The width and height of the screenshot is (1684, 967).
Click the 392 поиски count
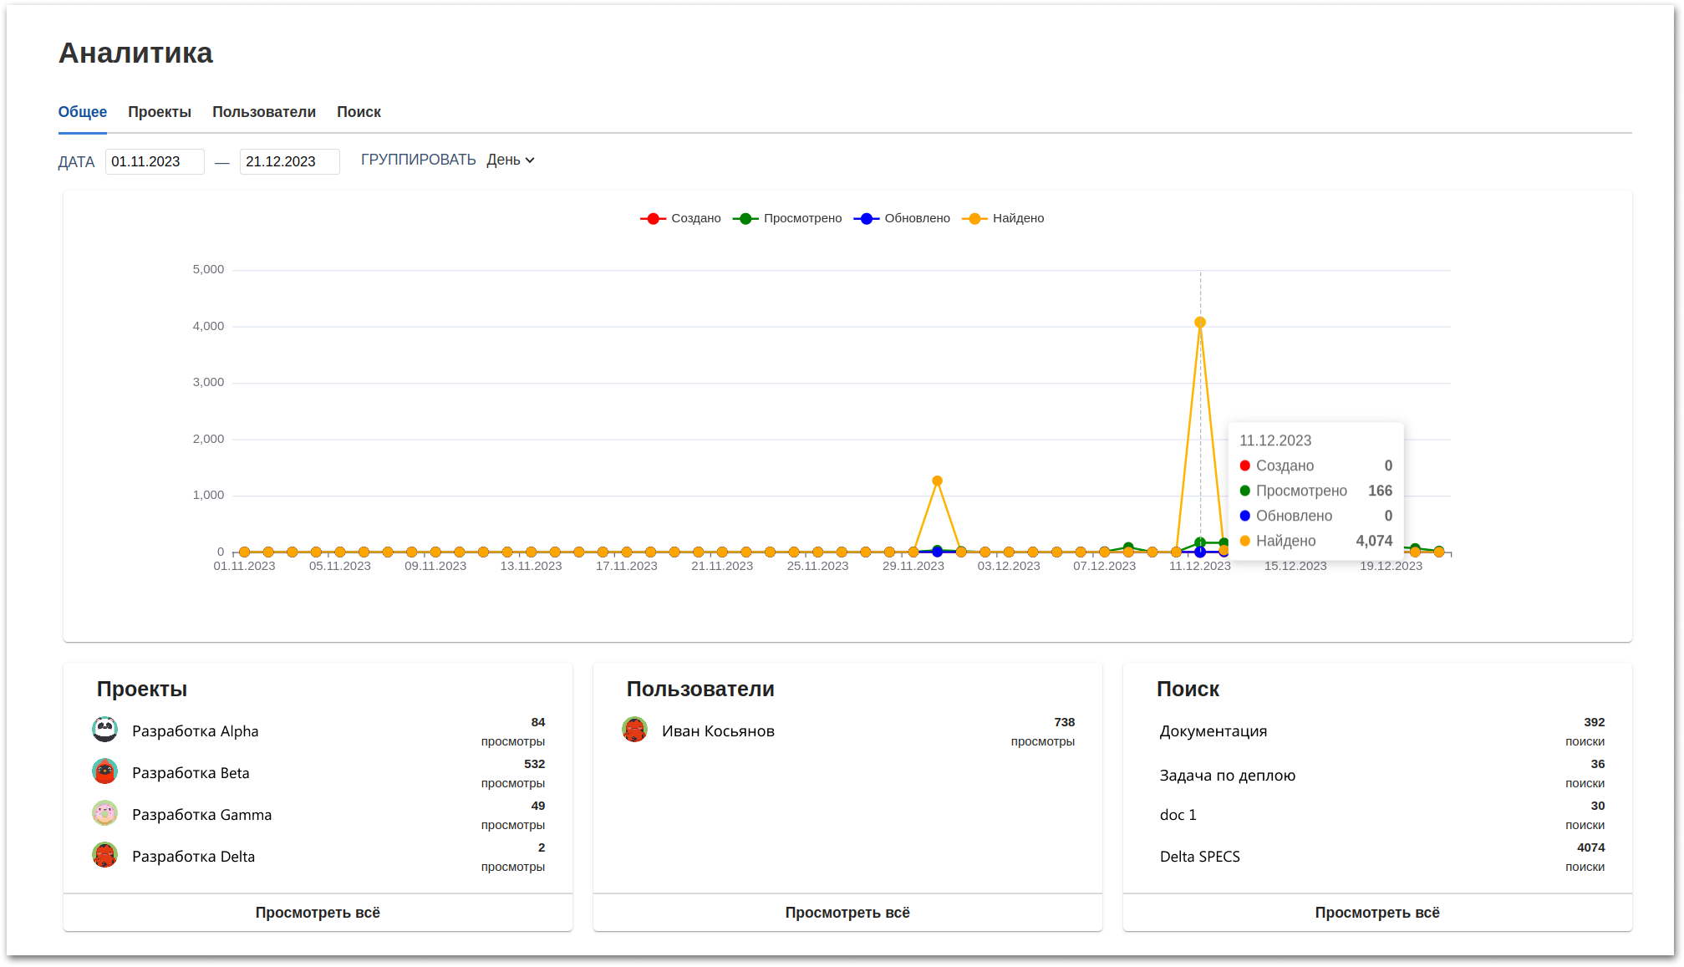[x=1585, y=731]
